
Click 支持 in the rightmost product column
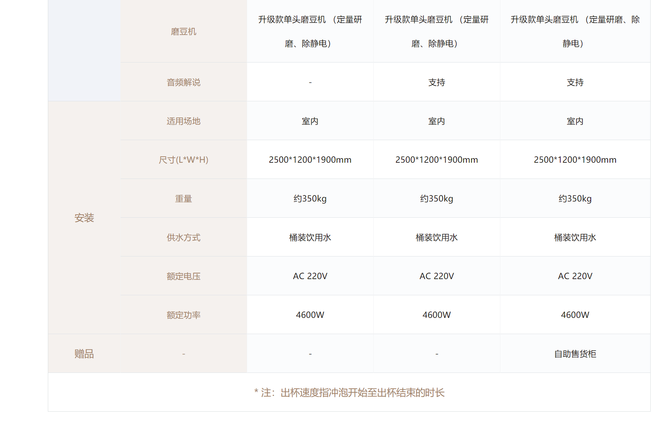point(575,82)
